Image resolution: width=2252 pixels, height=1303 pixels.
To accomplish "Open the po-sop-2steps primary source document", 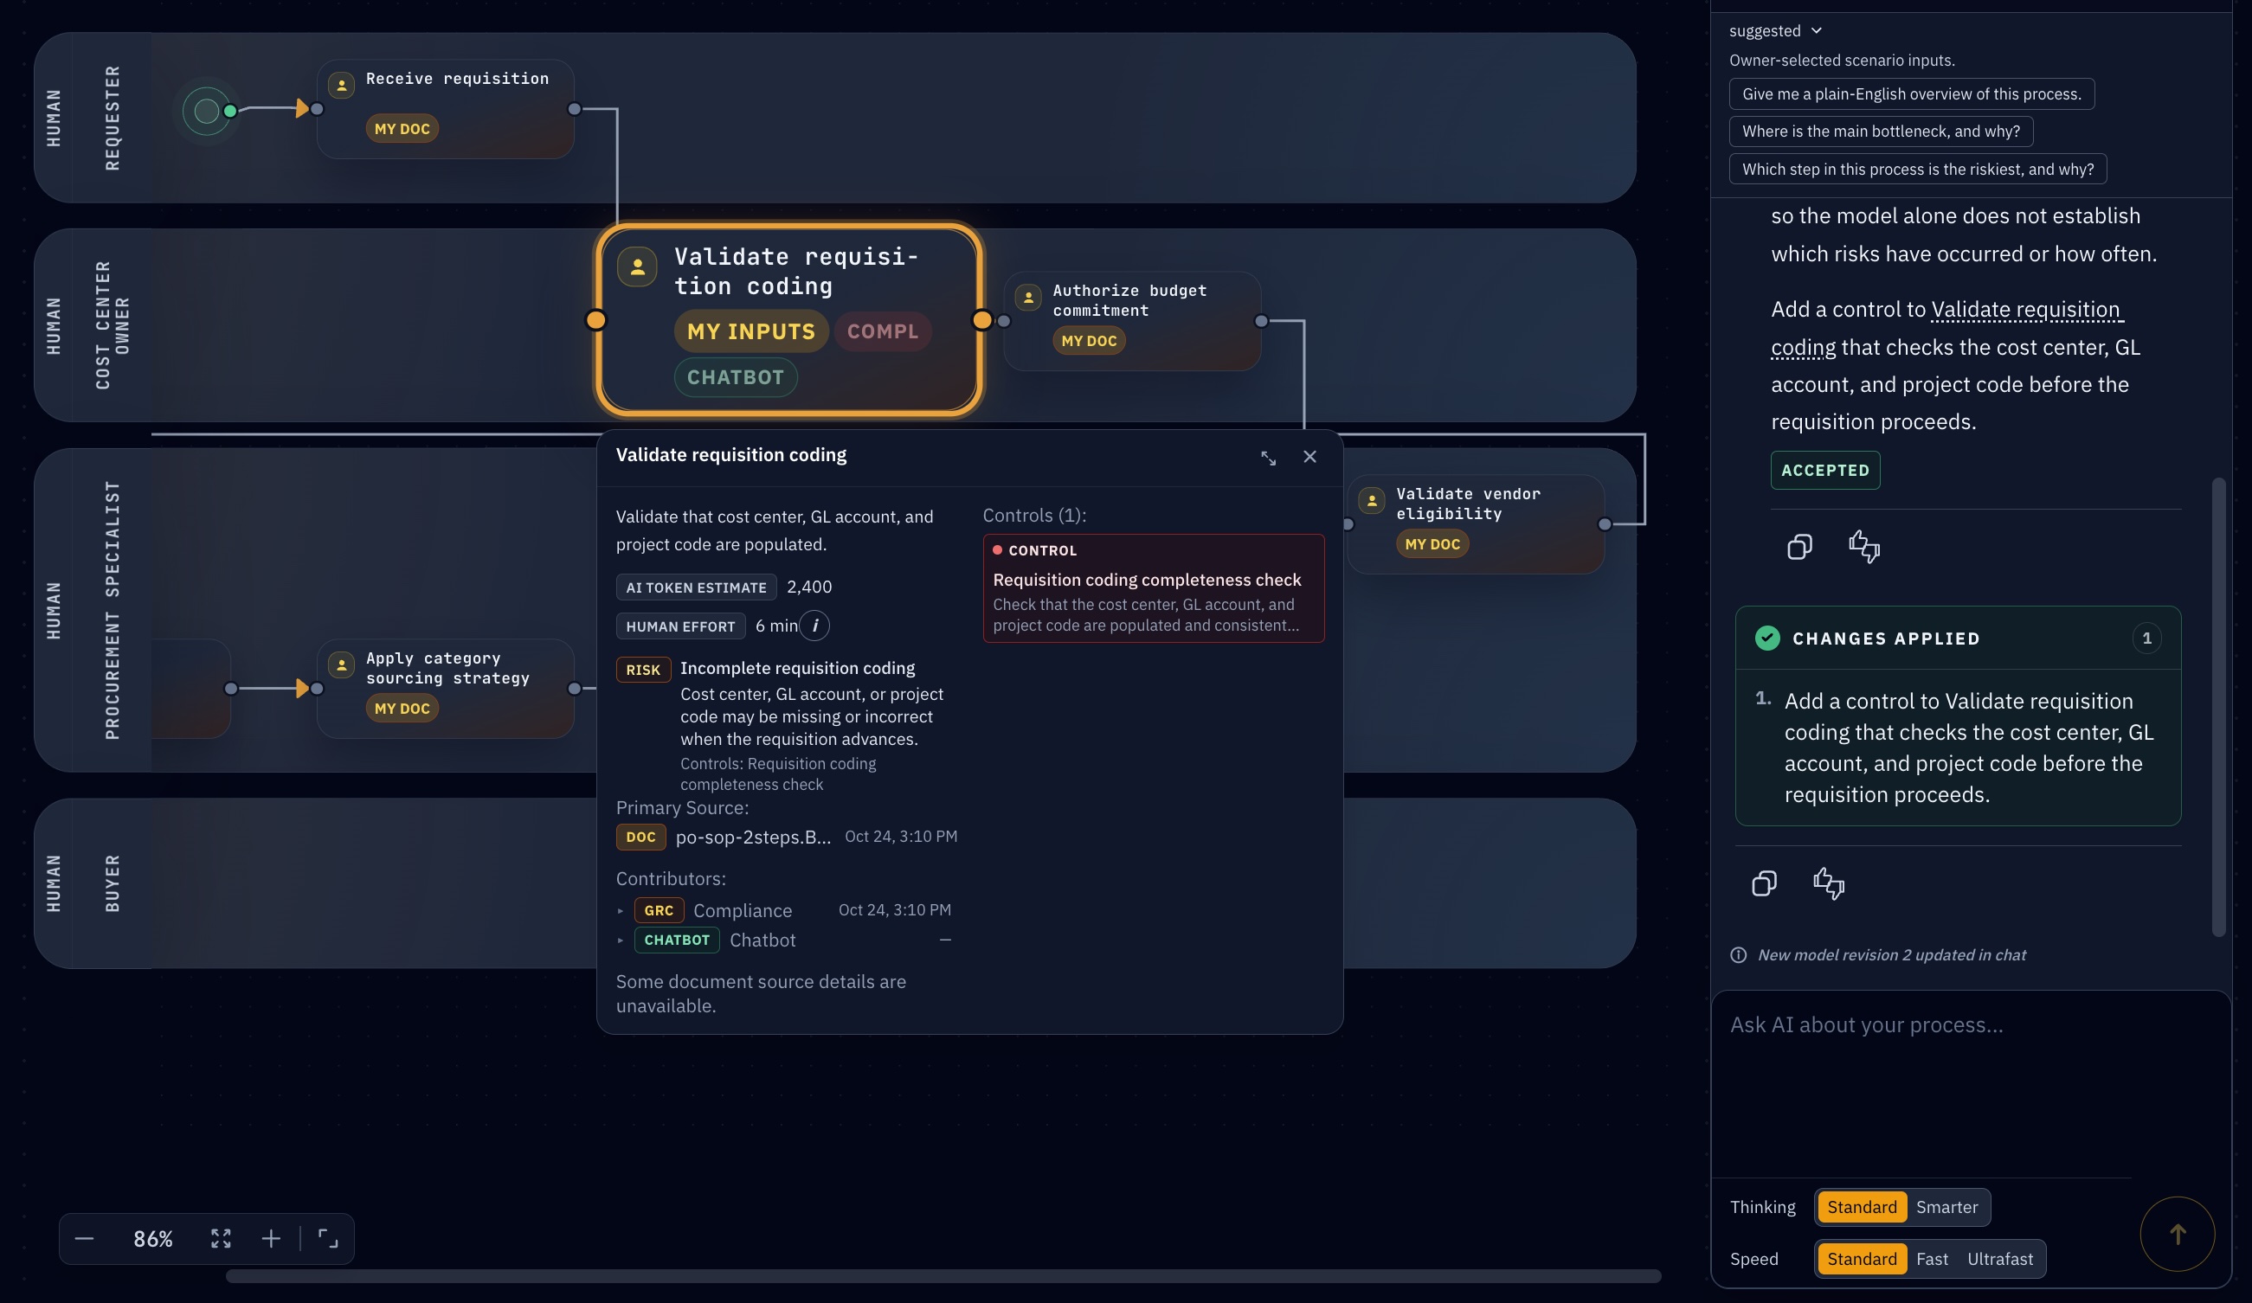I will pos(752,837).
